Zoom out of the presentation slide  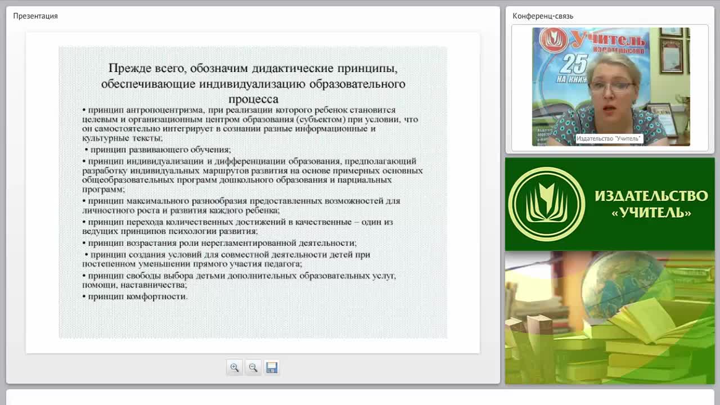(x=253, y=367)
